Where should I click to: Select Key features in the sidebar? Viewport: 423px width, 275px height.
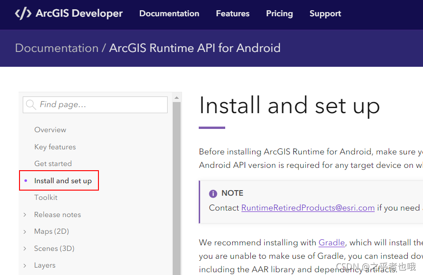coord(55,147)
